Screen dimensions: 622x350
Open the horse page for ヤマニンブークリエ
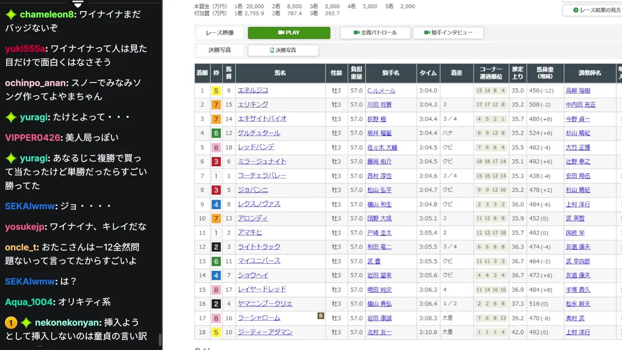[x=265, y=303]
